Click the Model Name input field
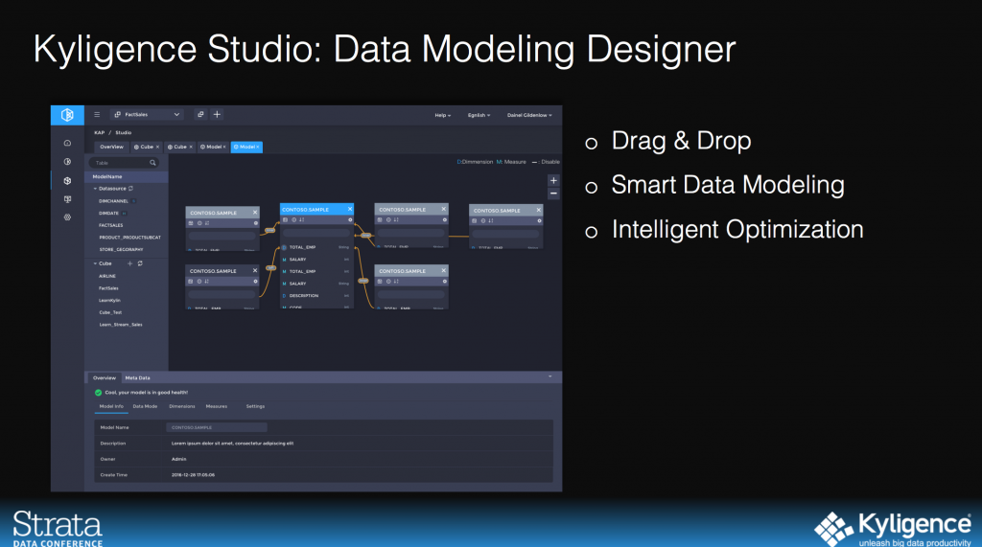This screenshot has width=982, height=547. (x=217, y=427)
